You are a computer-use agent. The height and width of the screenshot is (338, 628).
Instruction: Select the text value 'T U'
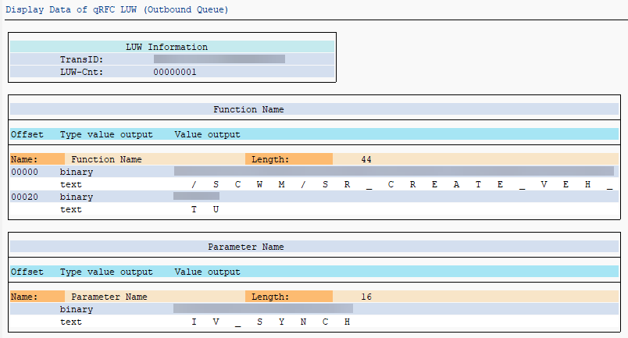pos(205,209)
